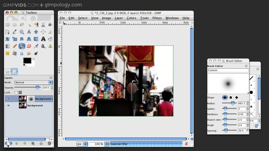Select the Alignment tool
Viewport: 269px width, 151px height.
pyautogui.click(x=43, y=32)
